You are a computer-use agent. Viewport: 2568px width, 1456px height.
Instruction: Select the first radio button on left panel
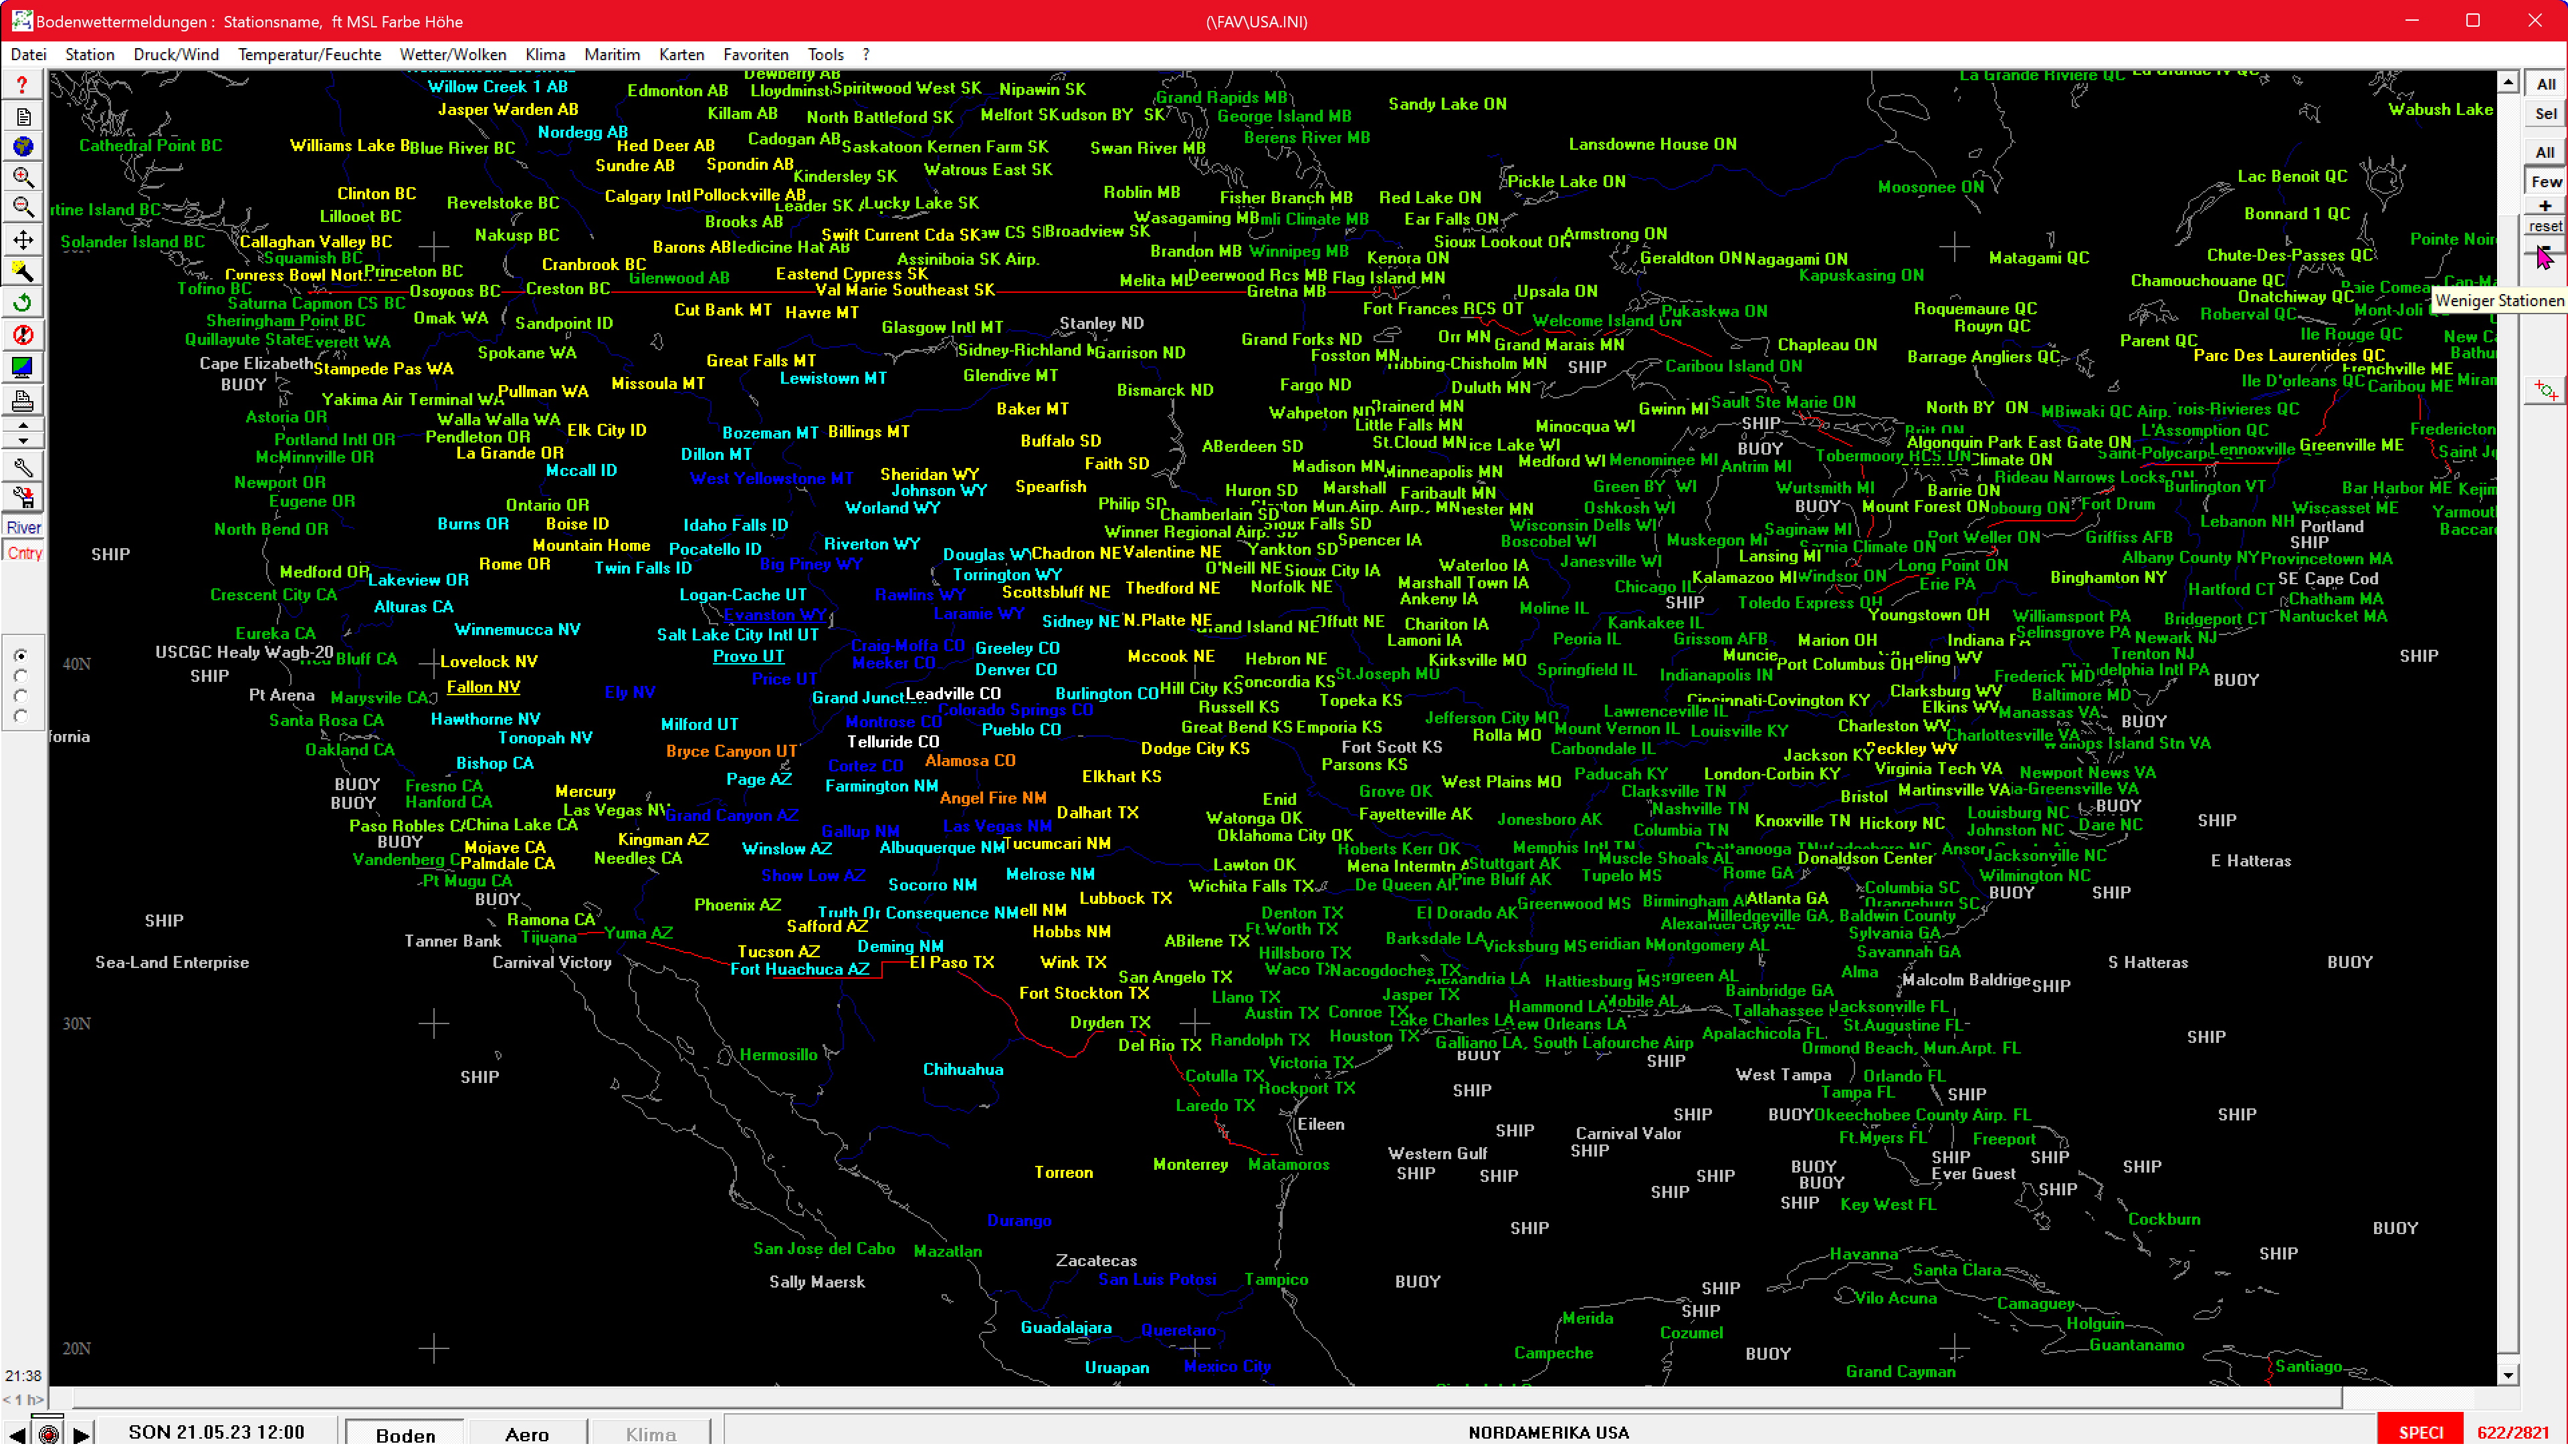click(21, 657)
